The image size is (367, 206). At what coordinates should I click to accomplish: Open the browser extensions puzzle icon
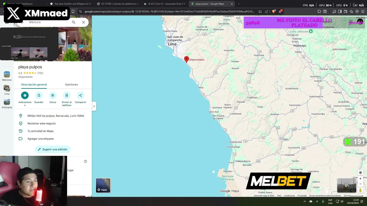click(x=319, y=11)
